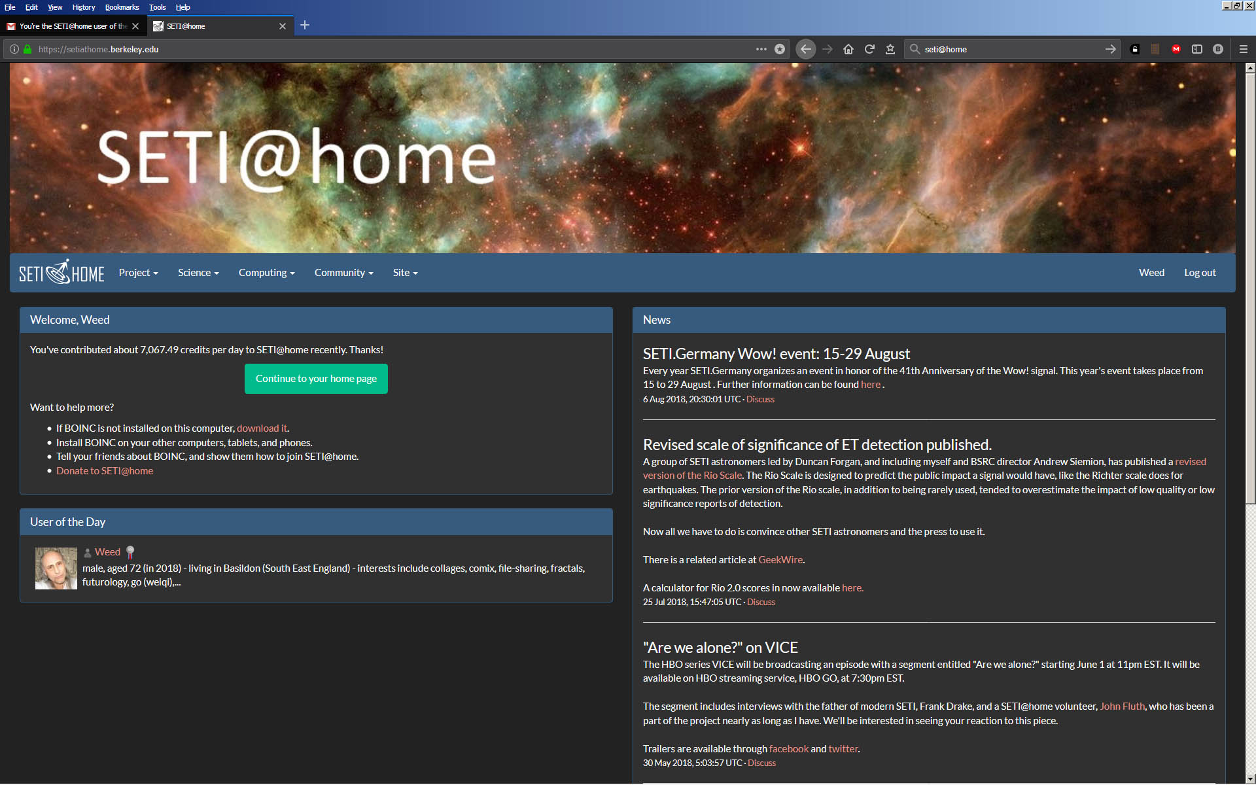Expand the Community dropdown menu
Viewport: 1256px width, 785px height.
click(x=344, y=273)
